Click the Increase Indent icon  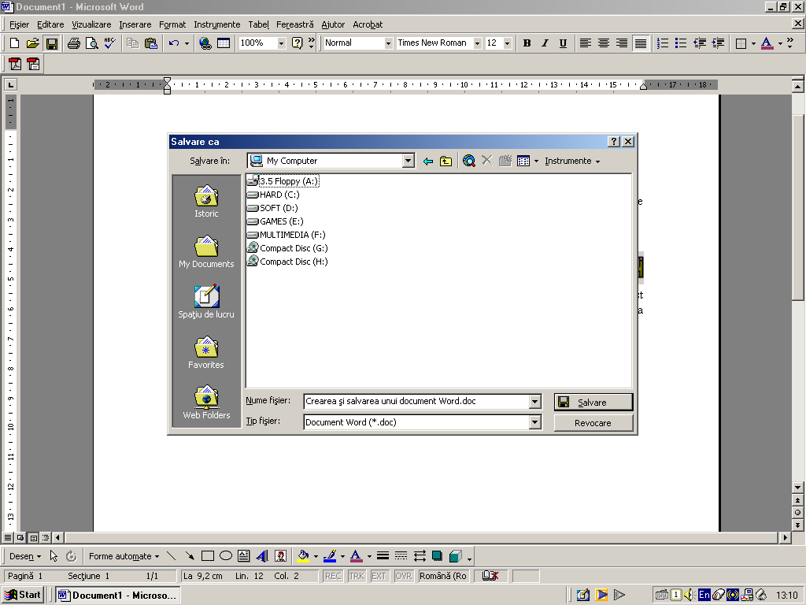(718, 43)
